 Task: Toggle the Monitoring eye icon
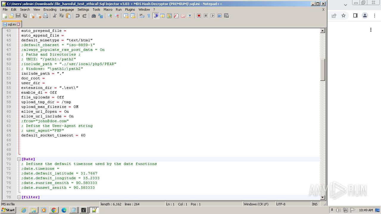190,16
